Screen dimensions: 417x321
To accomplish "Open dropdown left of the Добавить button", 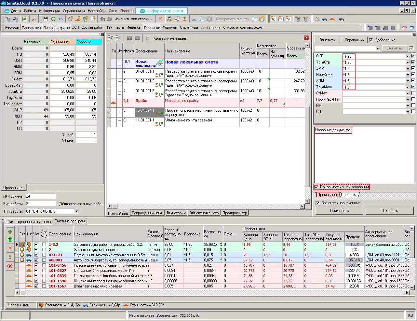I will pos(378,48).
